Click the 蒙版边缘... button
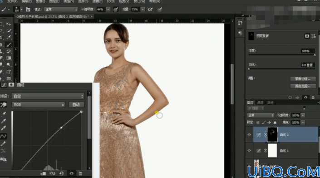 (x=303, y=79)
